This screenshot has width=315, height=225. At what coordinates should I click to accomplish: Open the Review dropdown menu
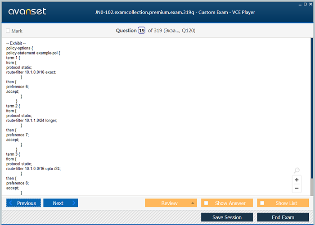[171, 203]
